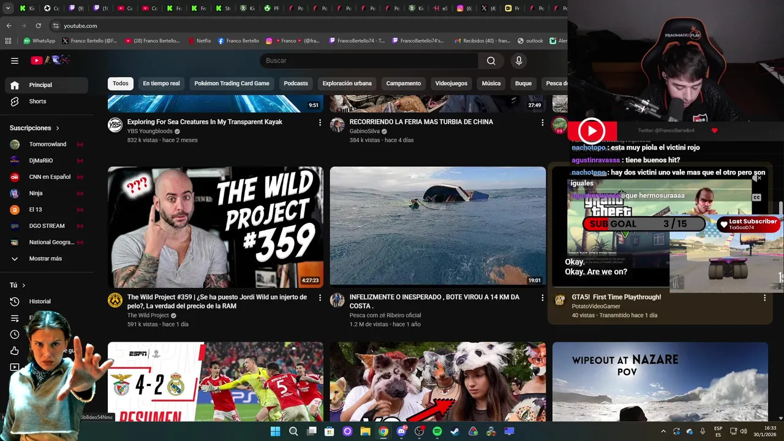Select the Podcasts filter chip
Viewport: 784px width, 441px height.
[296, 83]
